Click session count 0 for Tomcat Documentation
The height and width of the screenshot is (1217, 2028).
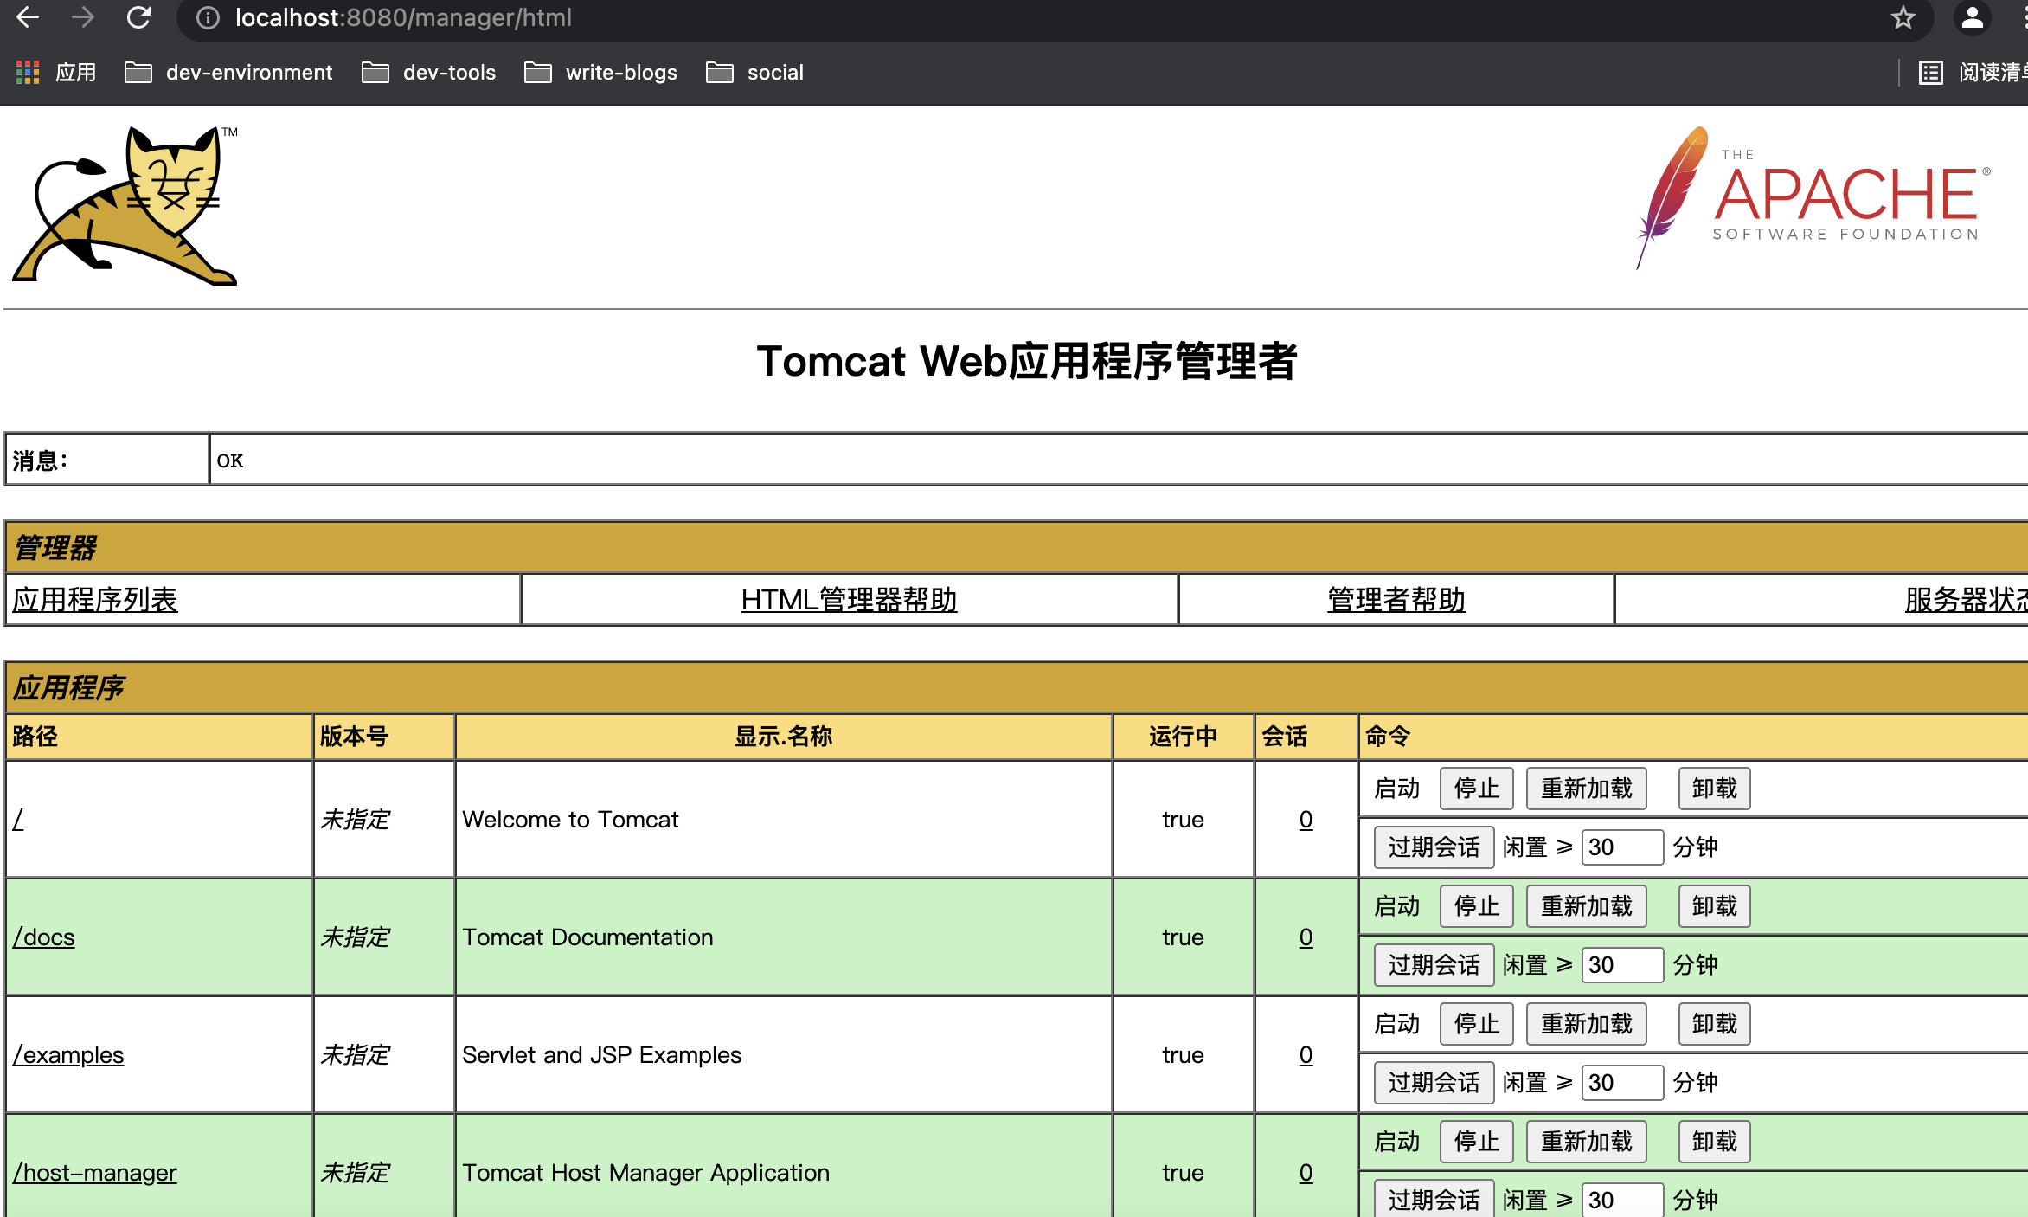click(x=1306, y=937)
